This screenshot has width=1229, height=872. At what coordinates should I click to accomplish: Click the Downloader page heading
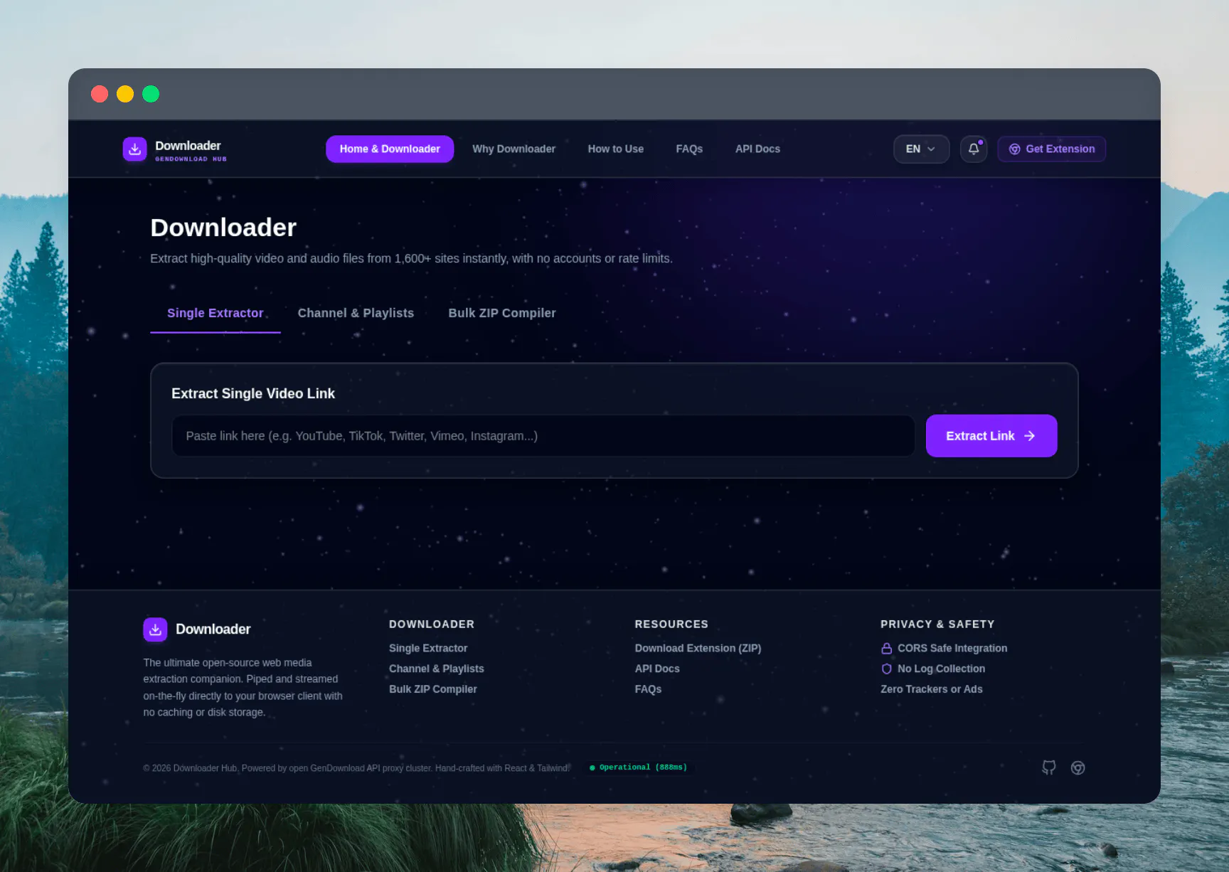(x=223, y=228)
